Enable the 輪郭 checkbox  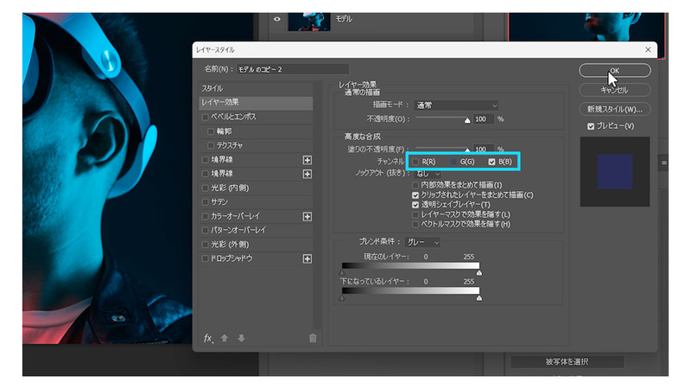point(211,131)
